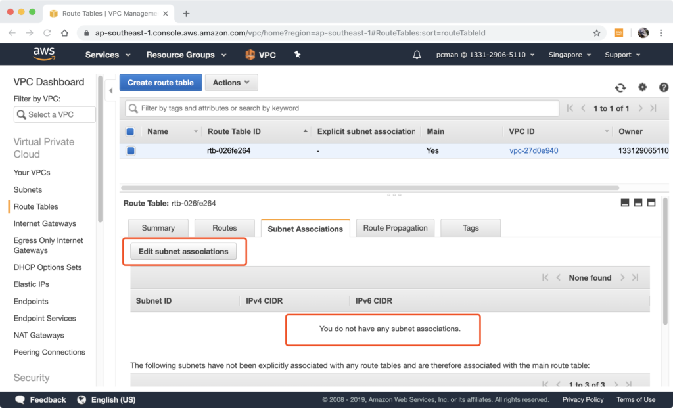The image size is (673, 408).
Task: Set details pane to half-height layout
Action: point(638,202)
